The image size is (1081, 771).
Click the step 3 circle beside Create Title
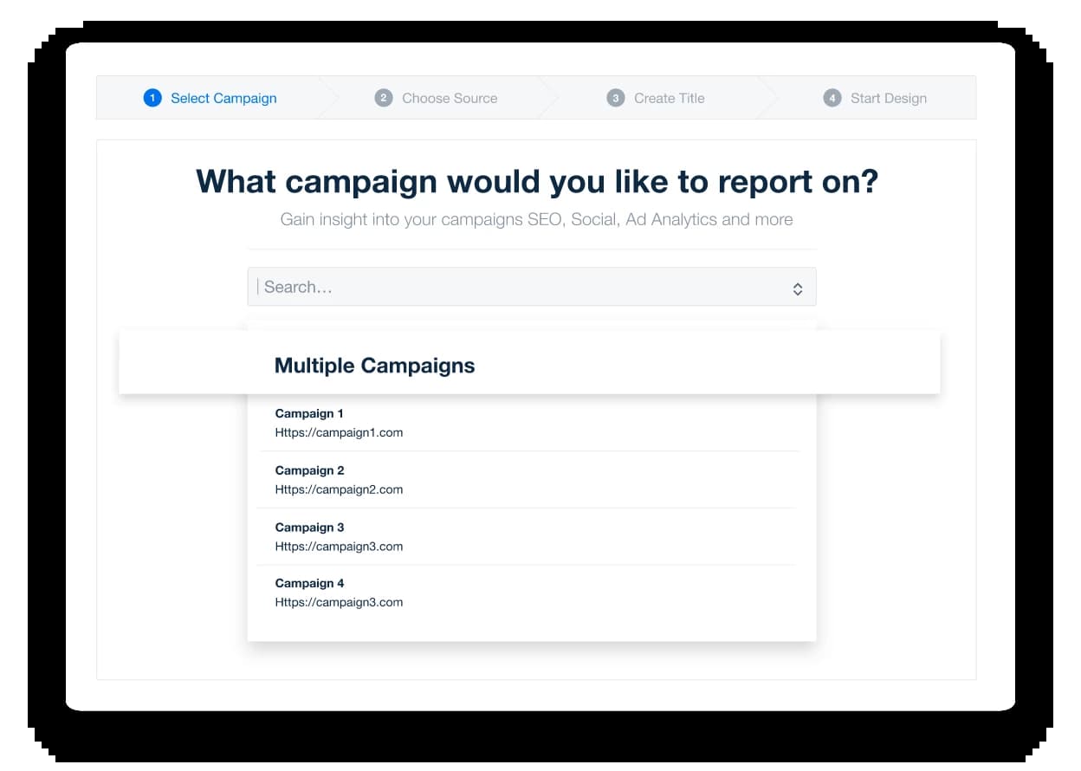pos(616,98)
